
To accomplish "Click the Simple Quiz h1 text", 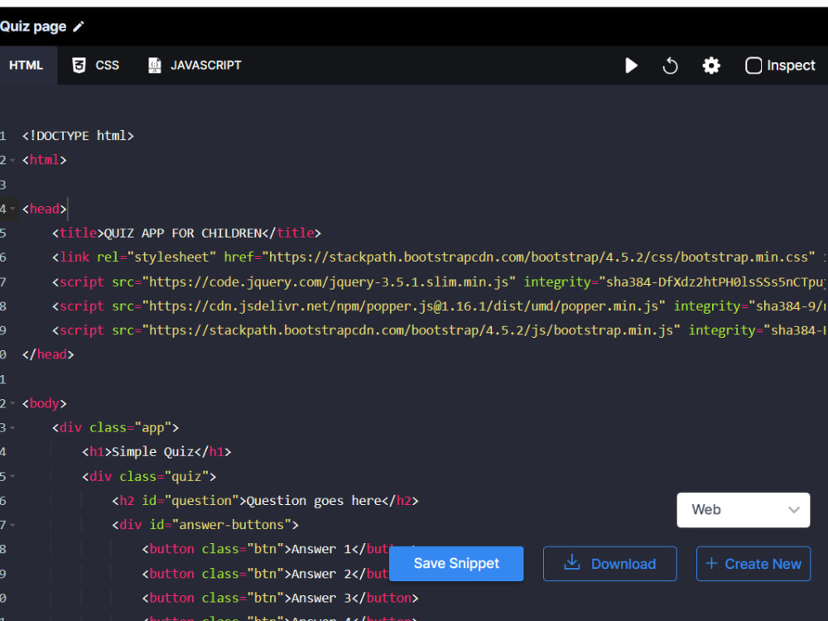I will [152, 452].
